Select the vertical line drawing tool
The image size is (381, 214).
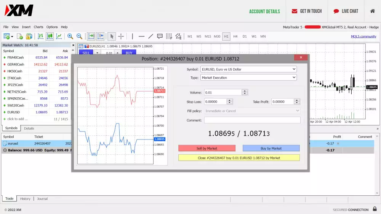click(133, 36)
